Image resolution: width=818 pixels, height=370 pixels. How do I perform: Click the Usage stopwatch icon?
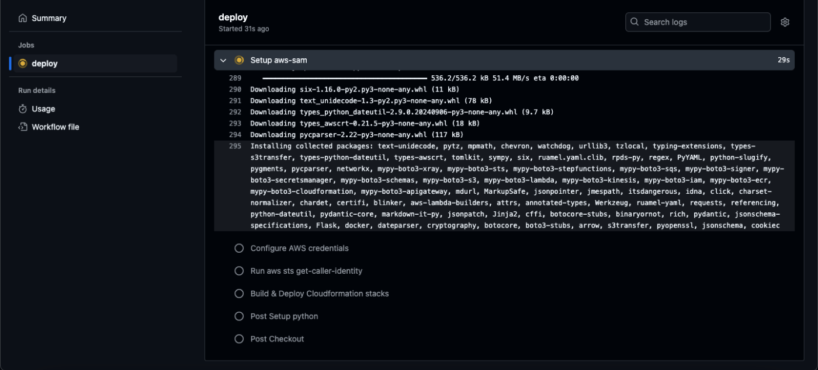click(x=23, y=109)
